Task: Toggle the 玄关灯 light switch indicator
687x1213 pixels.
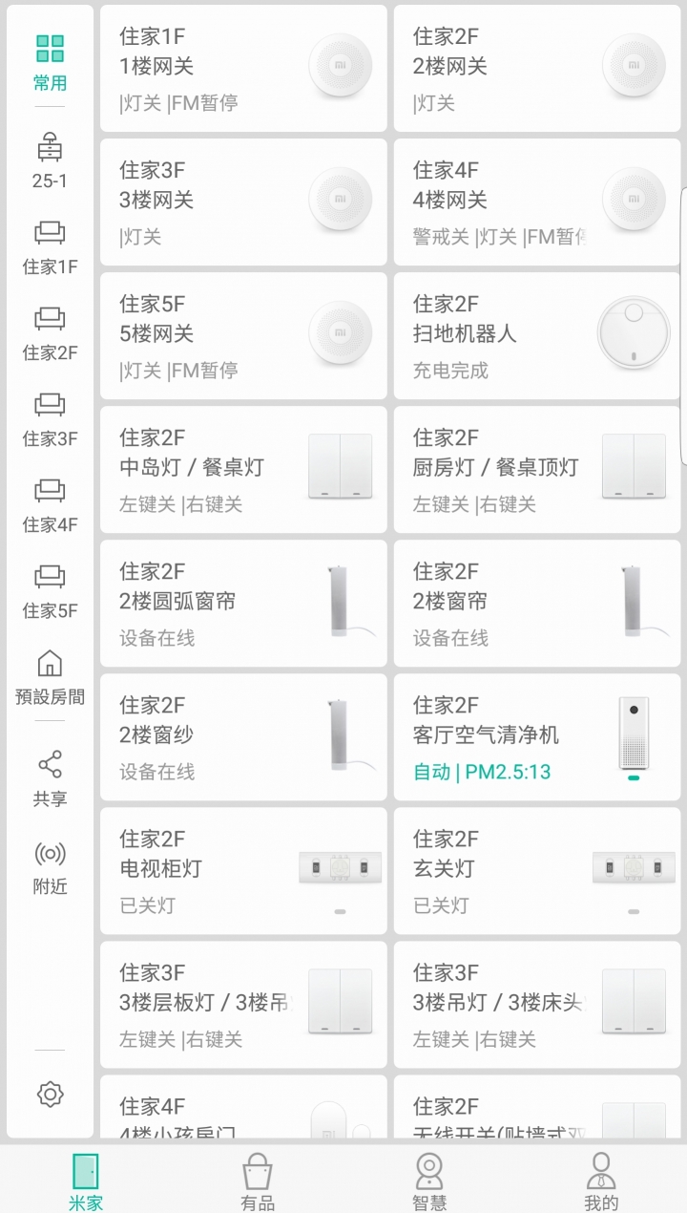Action: [x=634, y=911]
